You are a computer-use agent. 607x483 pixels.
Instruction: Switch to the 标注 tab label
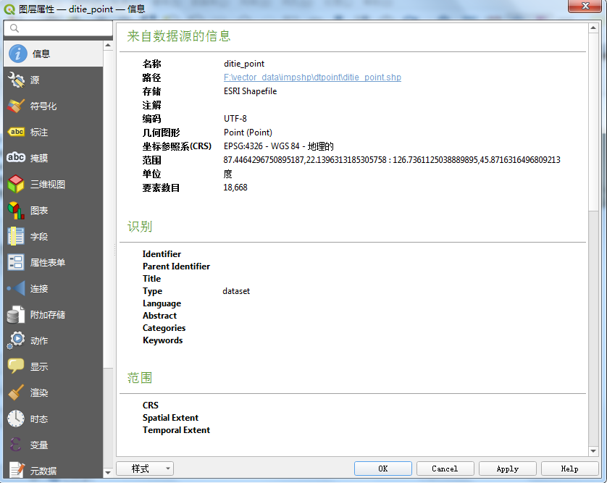39,133
